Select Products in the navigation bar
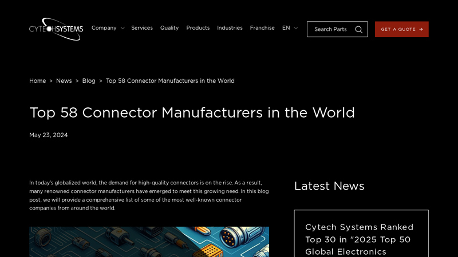 pyautogui.click(x=198, y=28)
